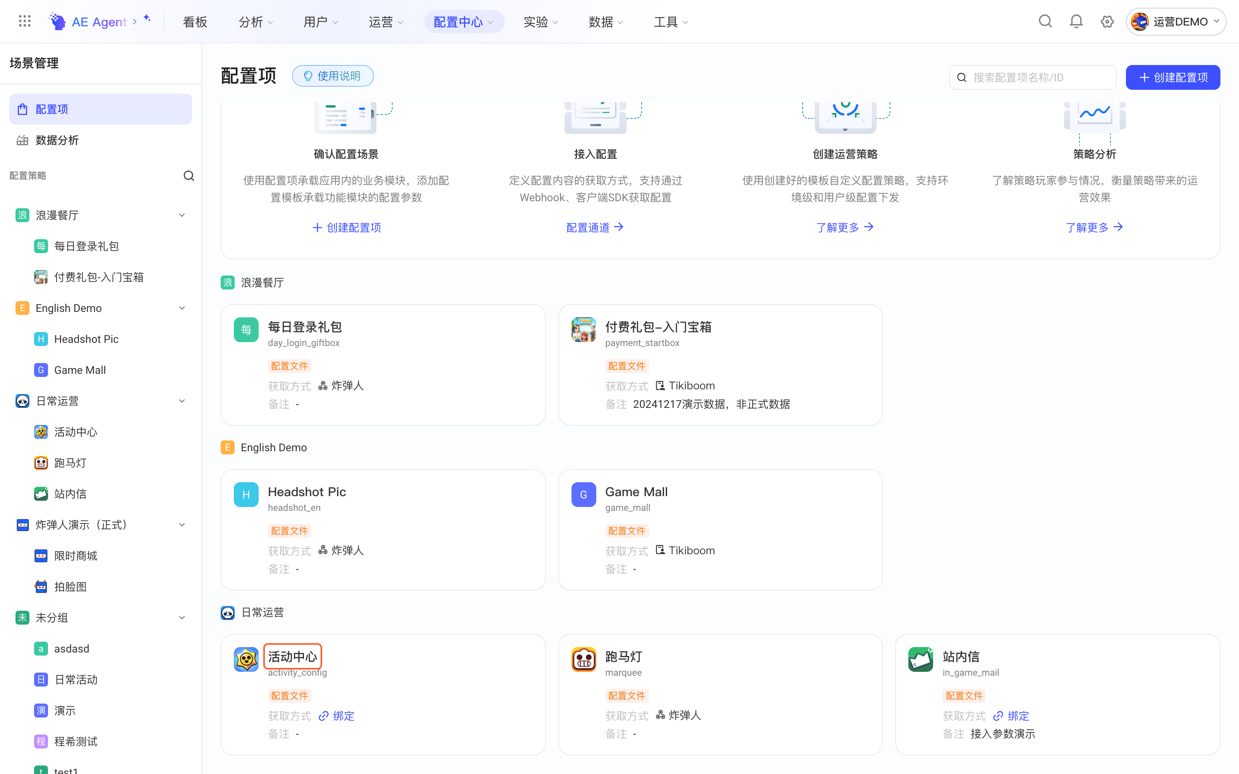Image resolution: width=1239 pixels, height=774 pixels.
Task: Click 活动中心 card avatar icon
Action: coord(246,659)
